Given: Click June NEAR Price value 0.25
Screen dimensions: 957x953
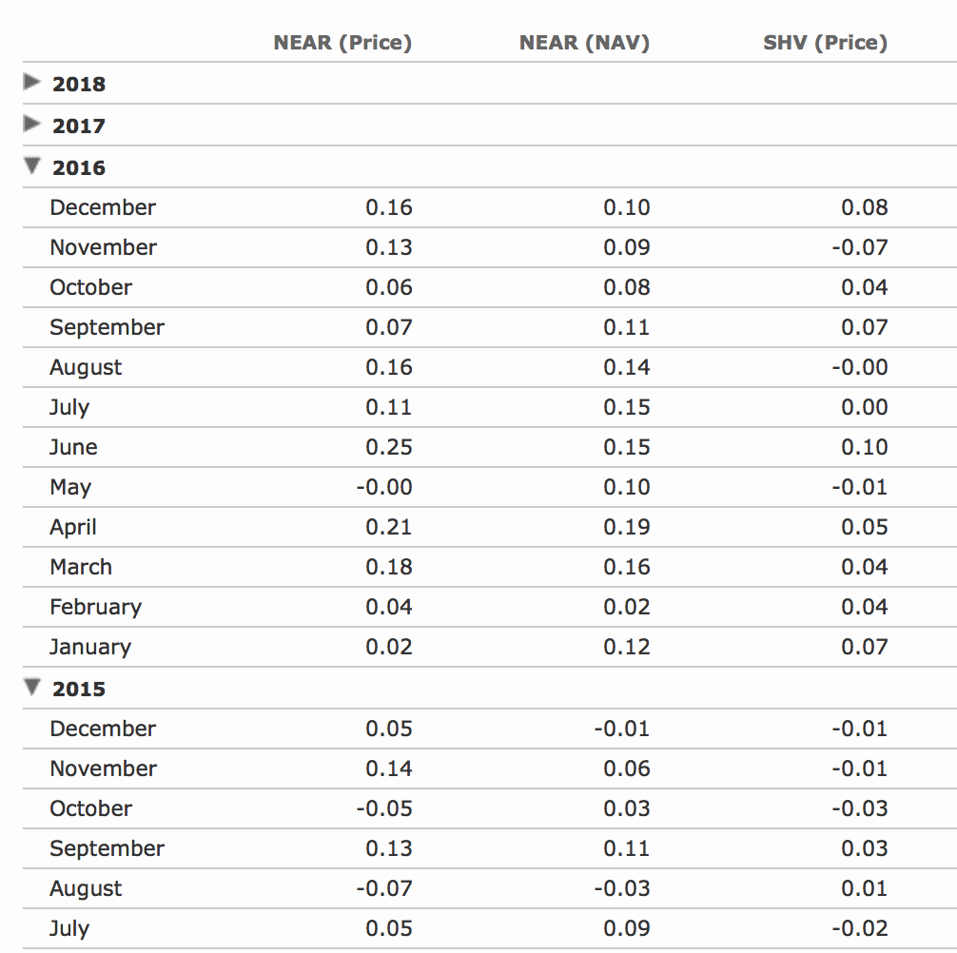Looking at the screenshot, I should click(389, 447).
